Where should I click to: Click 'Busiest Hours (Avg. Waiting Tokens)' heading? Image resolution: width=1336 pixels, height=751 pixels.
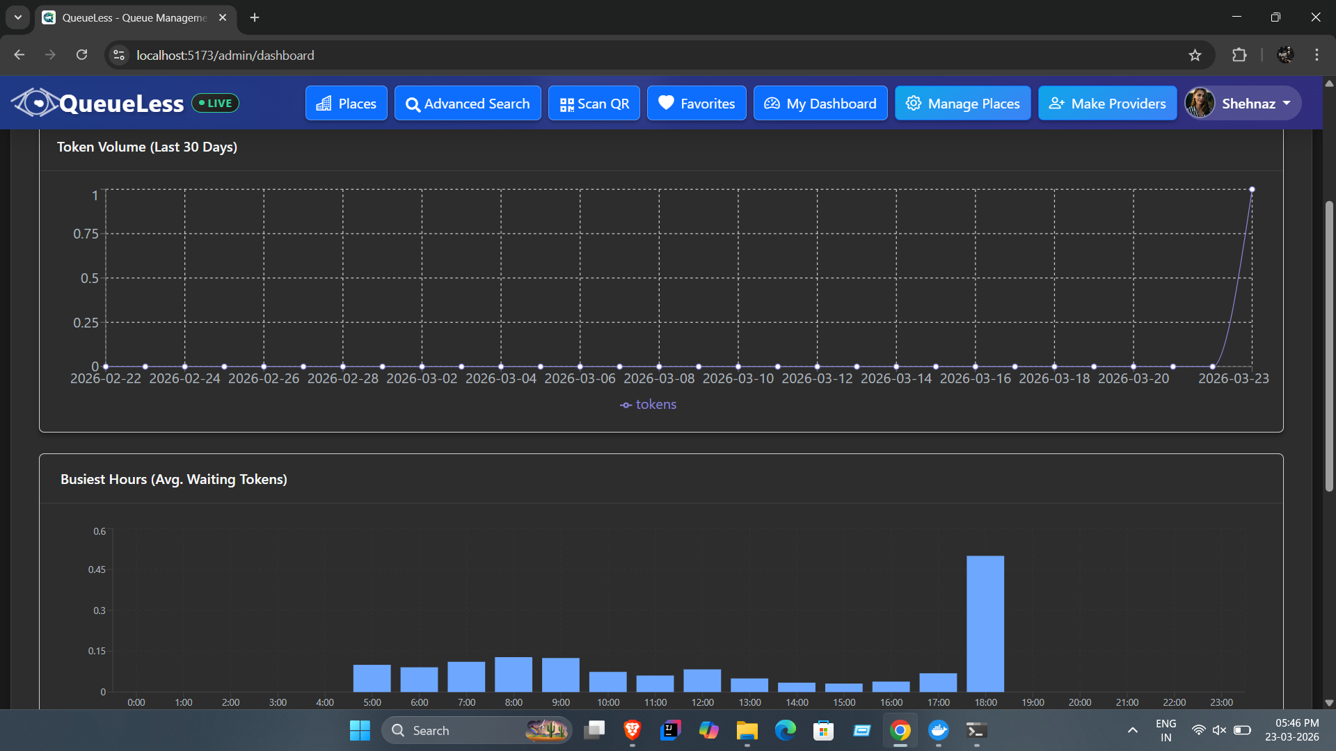(174, 479)
